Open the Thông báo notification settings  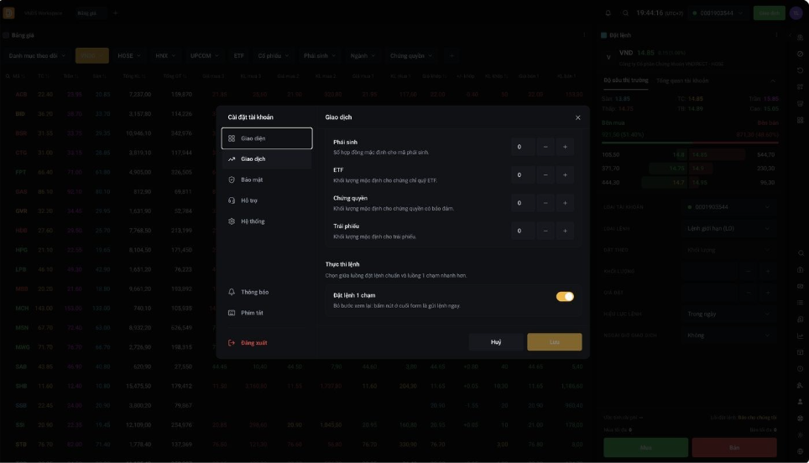(x=267, y=292)
